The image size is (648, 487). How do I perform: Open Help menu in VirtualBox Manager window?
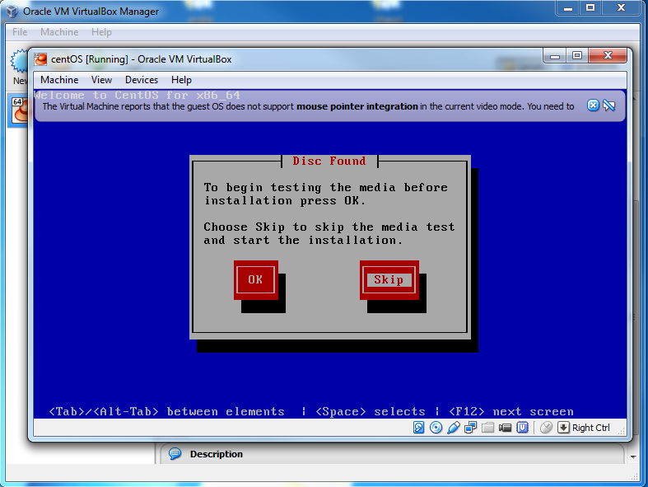101,32
